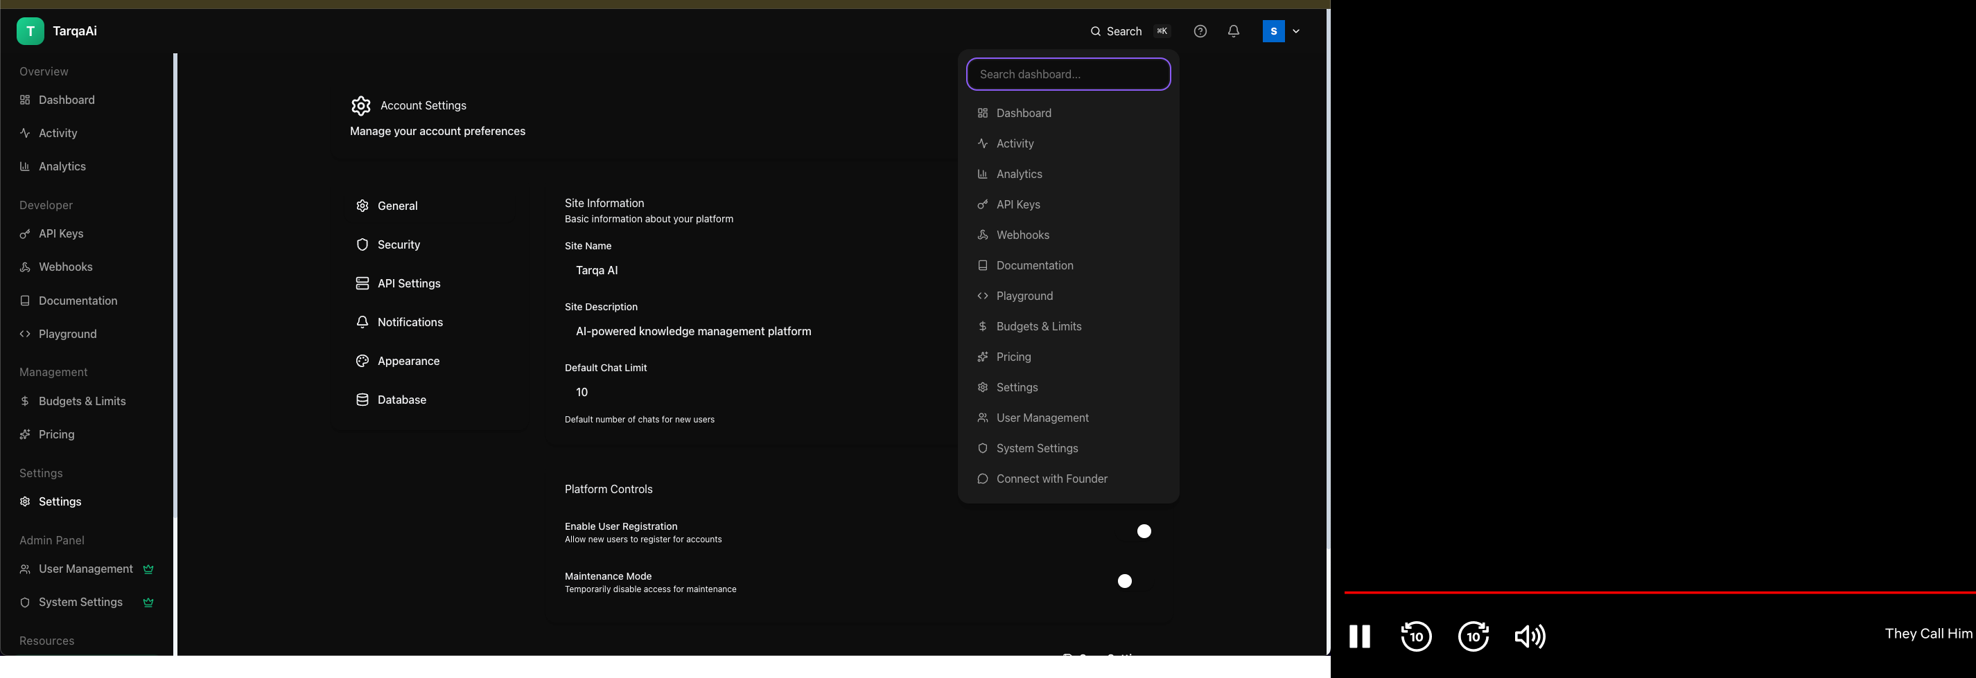Expand the user account dropdown chevron
Screen dimensions: 1976x678
pyautogui.click(x=1296, y=31)
